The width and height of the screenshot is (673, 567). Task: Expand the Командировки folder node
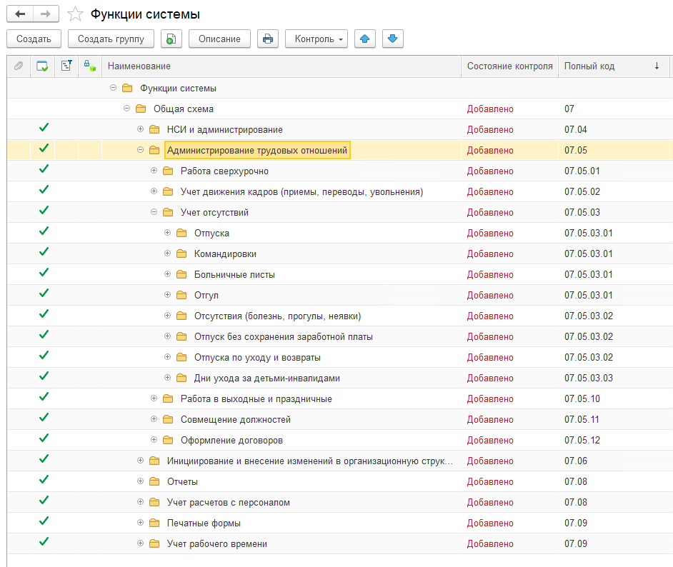168,254
